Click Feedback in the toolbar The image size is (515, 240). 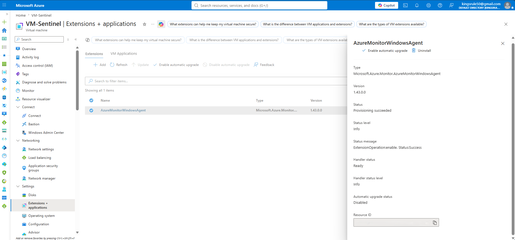tap(264, 65)
